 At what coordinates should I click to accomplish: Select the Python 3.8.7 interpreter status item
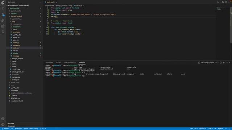tap(26, 129)
